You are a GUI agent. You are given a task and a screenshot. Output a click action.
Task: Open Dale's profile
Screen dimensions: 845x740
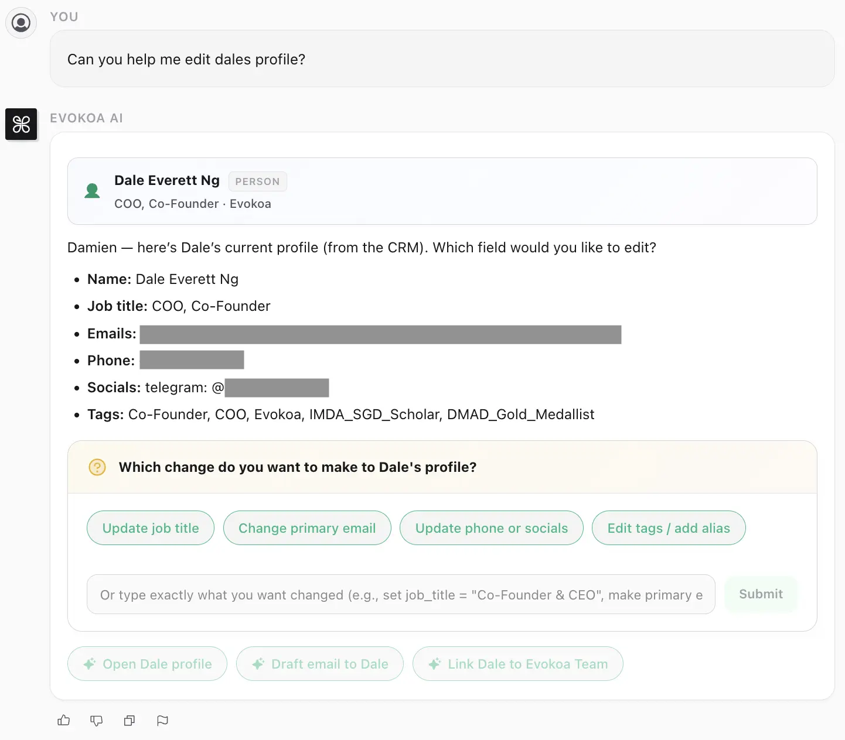(147, 663)
